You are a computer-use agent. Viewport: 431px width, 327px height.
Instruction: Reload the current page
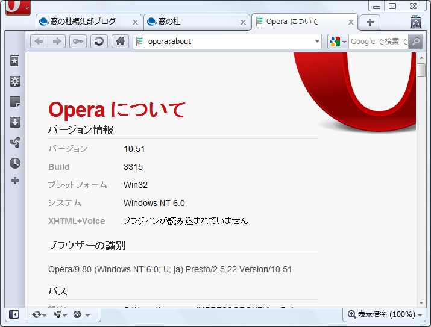click(x=99, y=42)
